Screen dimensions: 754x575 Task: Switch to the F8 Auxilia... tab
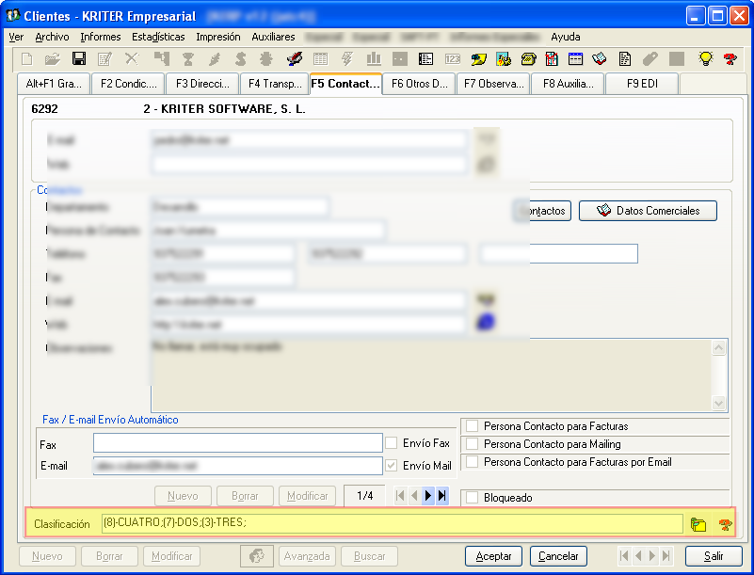[x=568, y=84]
